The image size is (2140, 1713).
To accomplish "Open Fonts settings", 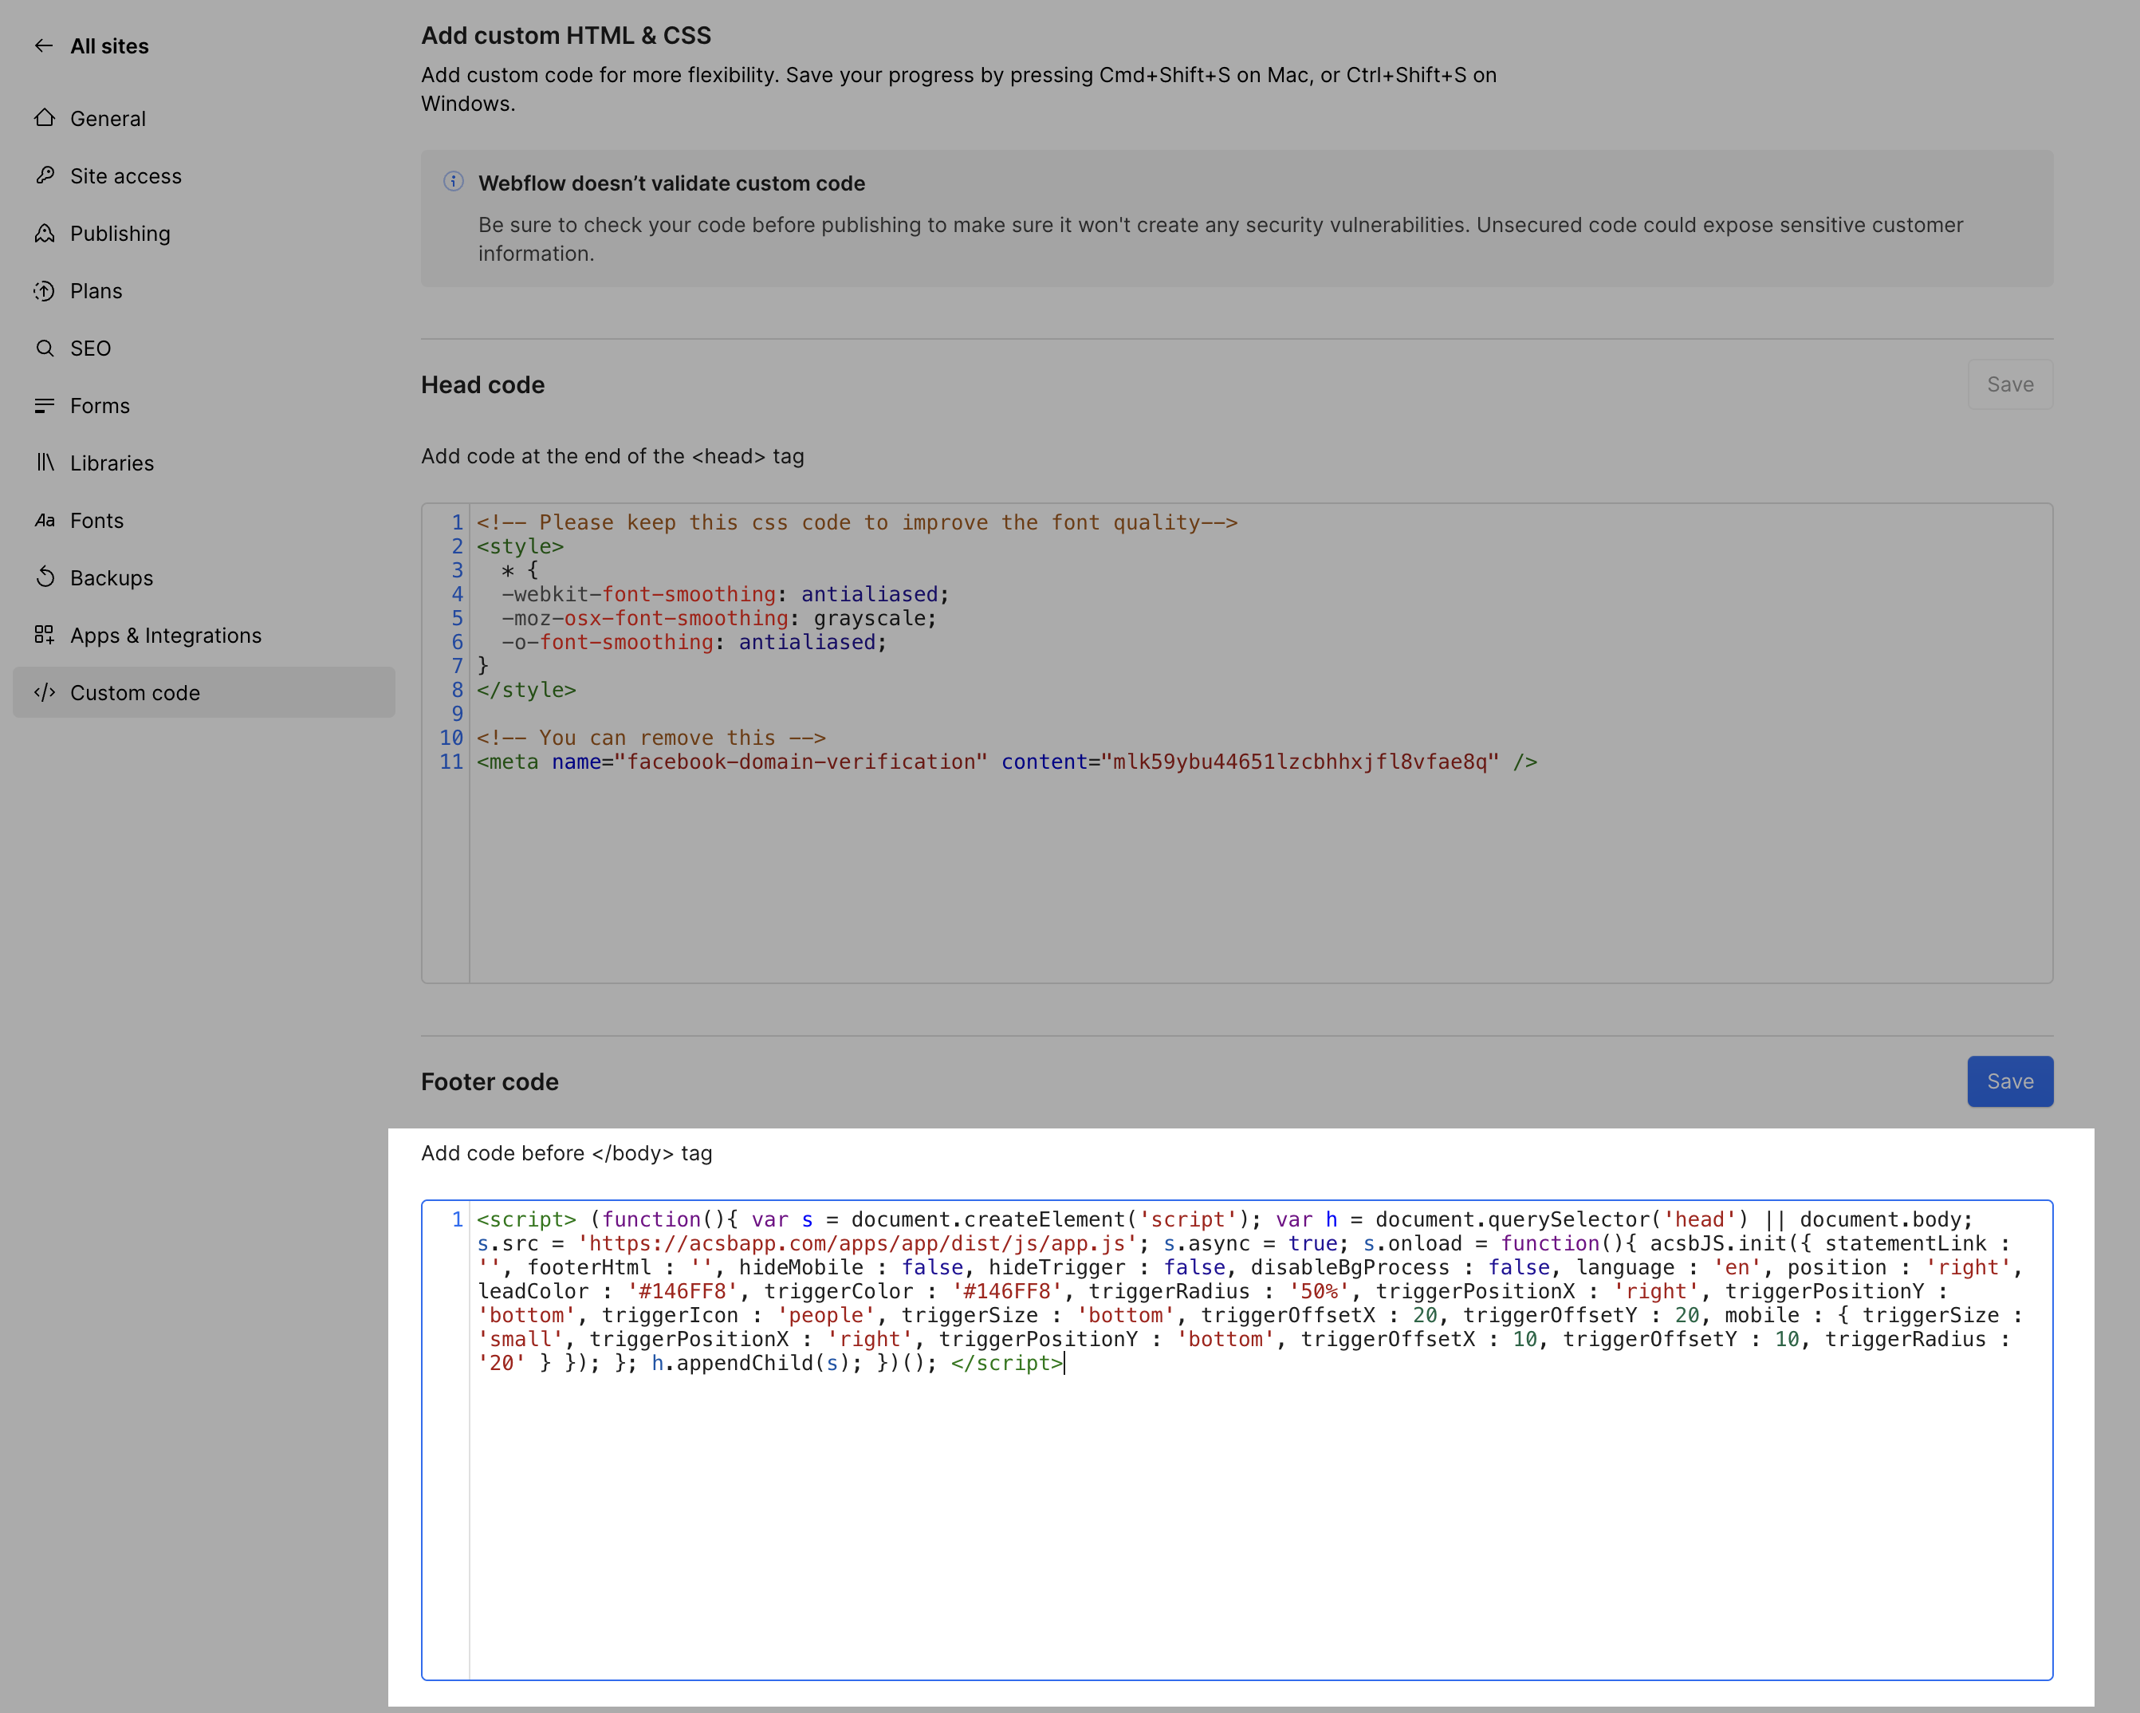I will (x=203, y=520).
